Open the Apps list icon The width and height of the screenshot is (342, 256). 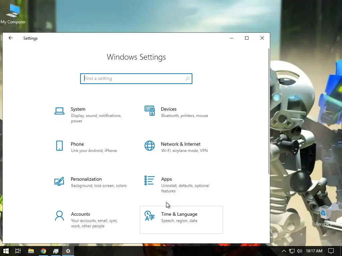(x=150, y=180)
